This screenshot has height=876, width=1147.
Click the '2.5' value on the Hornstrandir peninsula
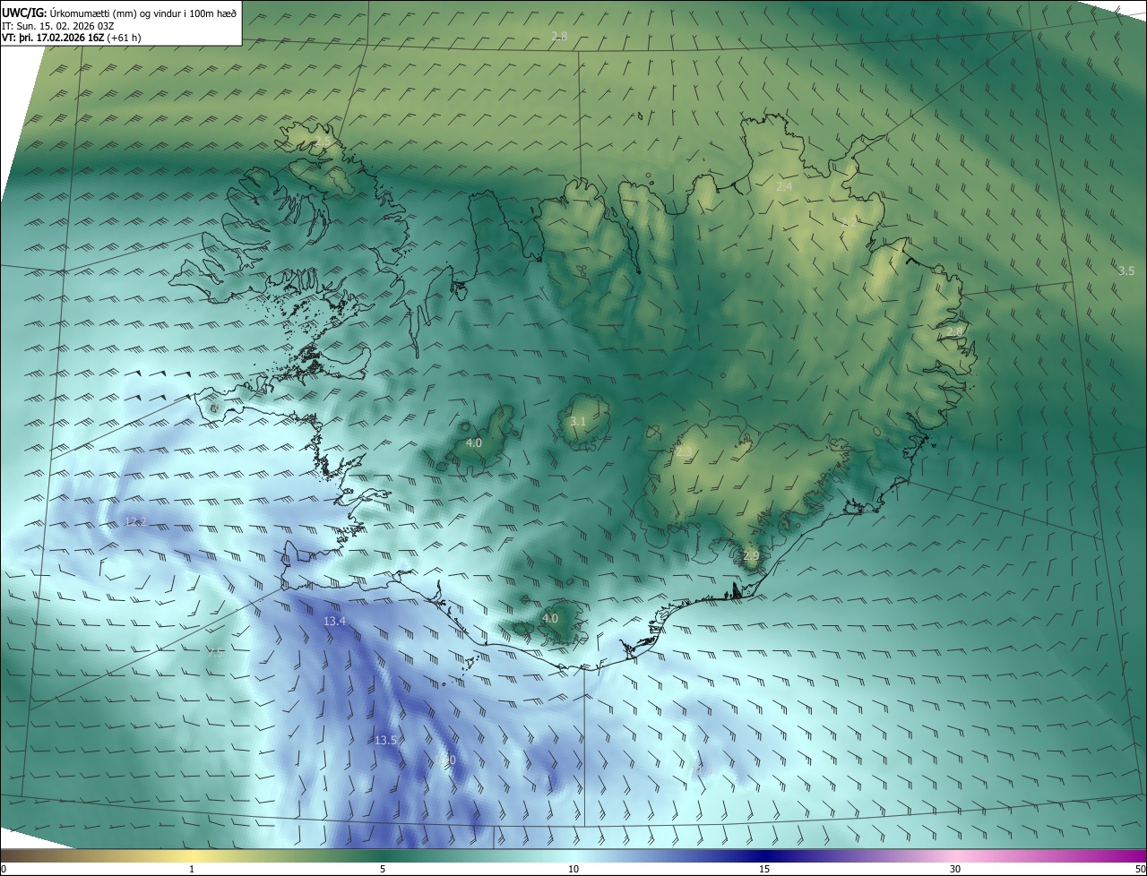tap(323, 142)
